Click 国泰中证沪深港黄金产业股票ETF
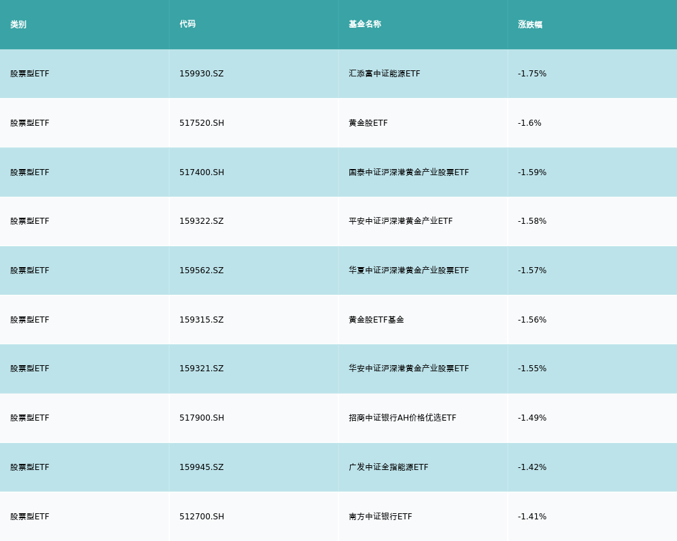Screen dimensions: 677x541 409,172
